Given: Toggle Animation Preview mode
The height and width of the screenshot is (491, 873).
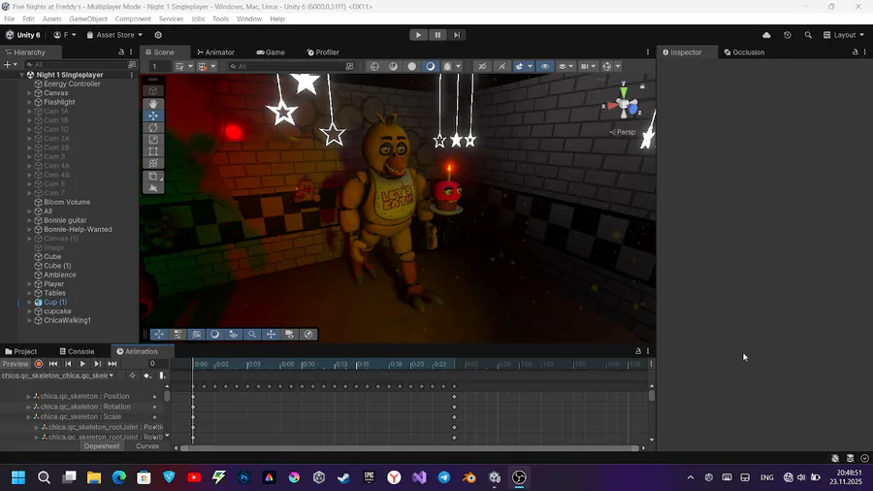Looking at the screenshot, I should tap(15, 364).
